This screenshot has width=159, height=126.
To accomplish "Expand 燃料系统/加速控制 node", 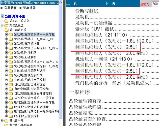I will point(6,112).
